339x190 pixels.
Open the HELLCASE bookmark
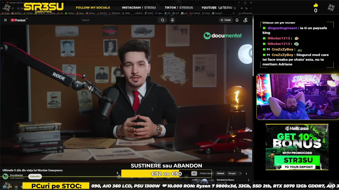coord(102,13)
